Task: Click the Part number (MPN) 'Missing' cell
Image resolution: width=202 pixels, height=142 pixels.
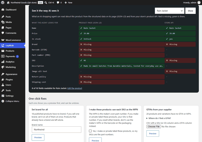Action: pos(122,55)
